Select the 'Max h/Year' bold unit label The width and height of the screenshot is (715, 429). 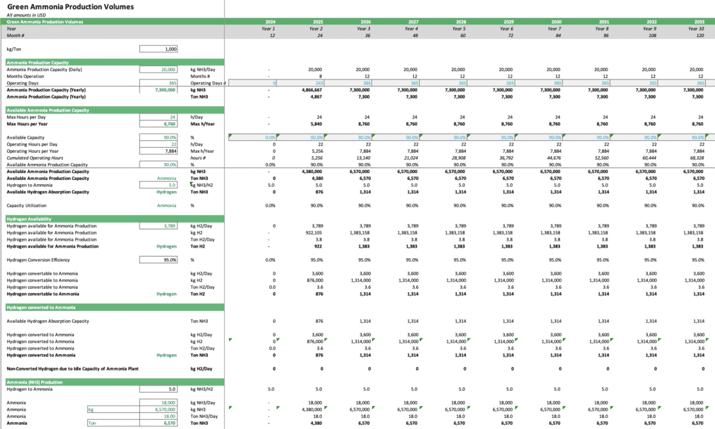pyautogui.click(x=202, y=124)
